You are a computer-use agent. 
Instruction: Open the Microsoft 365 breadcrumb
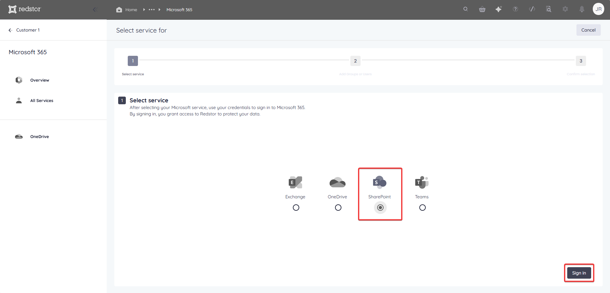click(179, 10)
